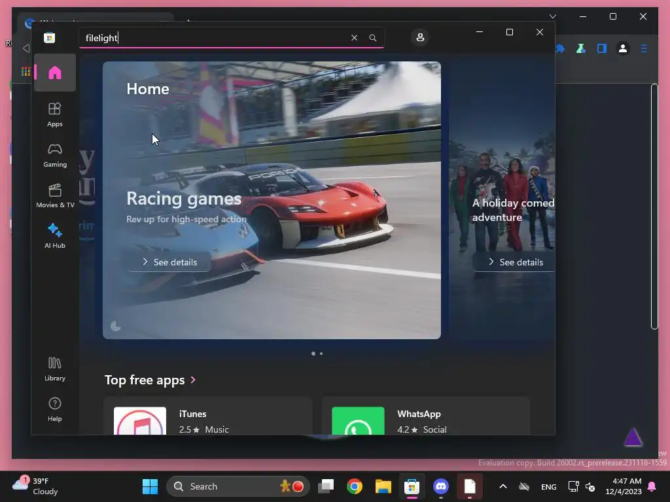Click the Microsoft Store logo icon
Screen dimensions: 670x502
pyautogui.click(x=49, y=37)
